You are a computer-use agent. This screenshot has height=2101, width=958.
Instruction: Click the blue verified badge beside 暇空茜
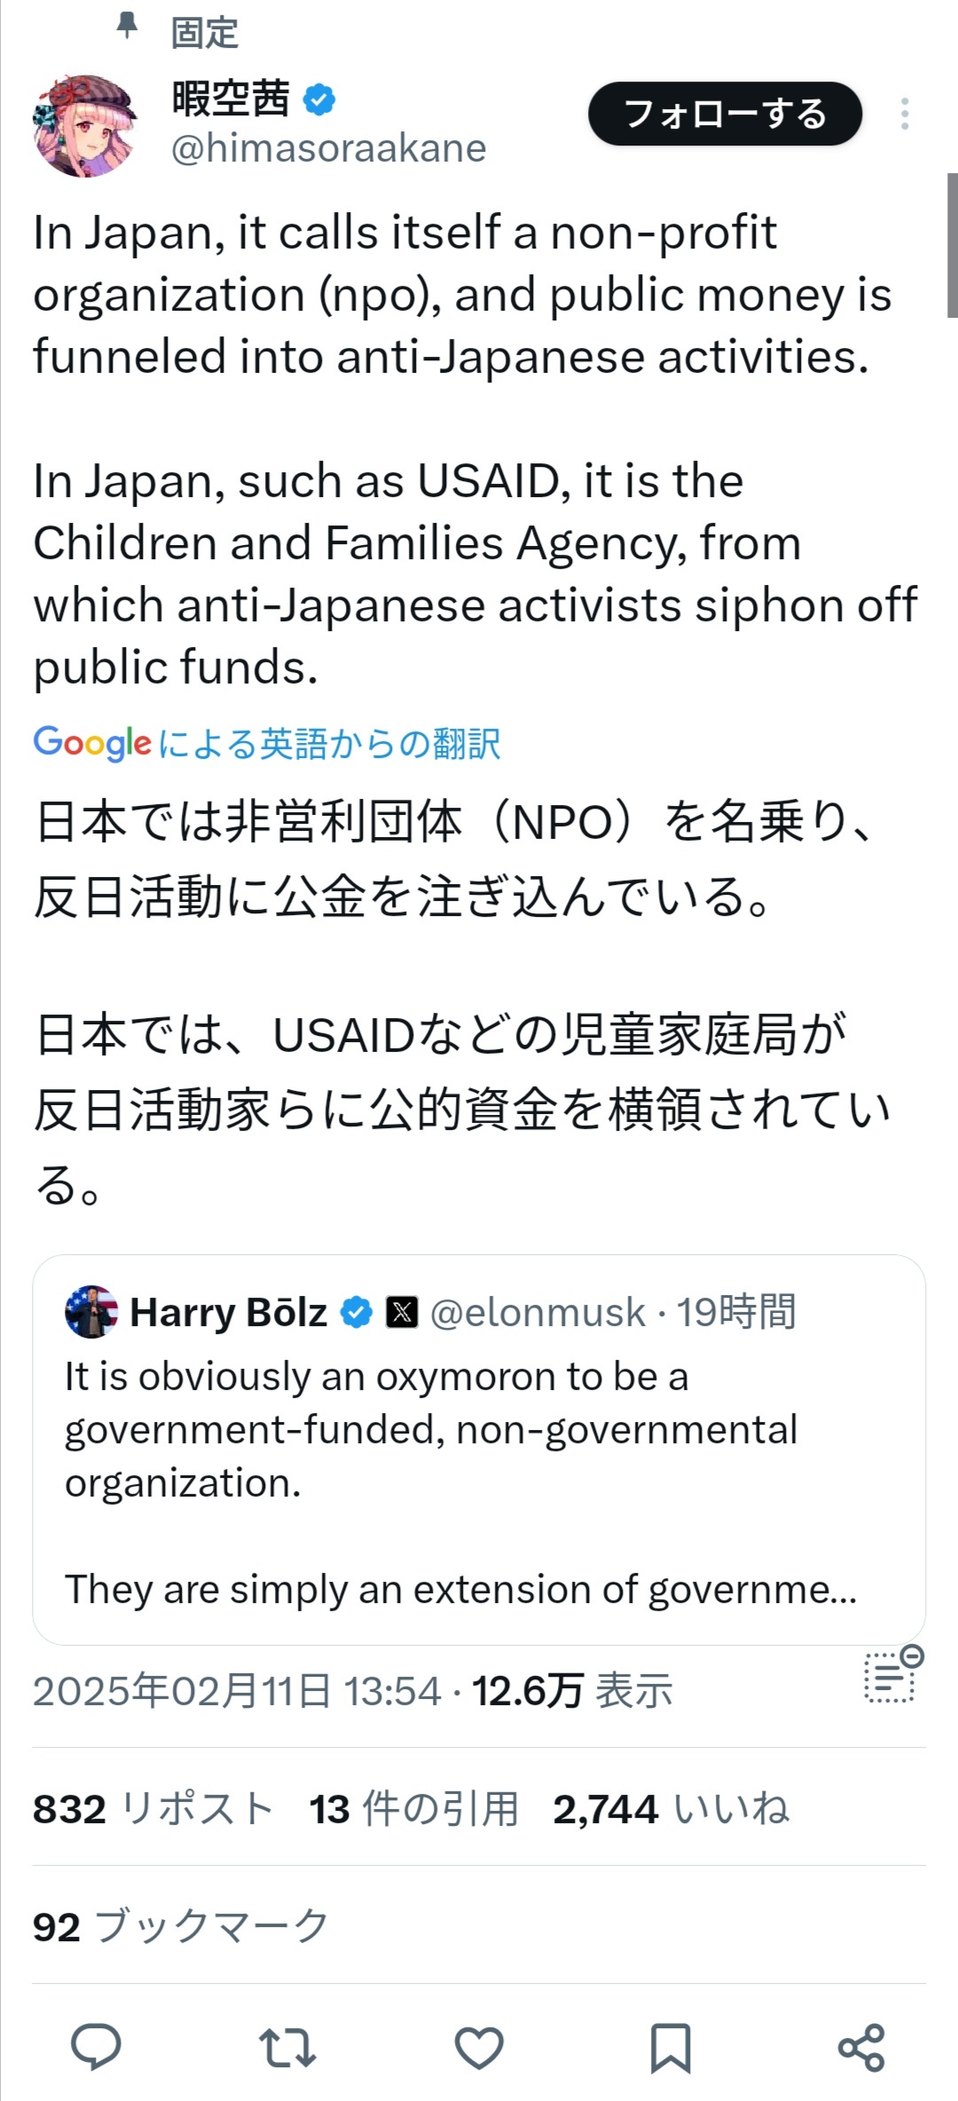tap(319, 99)
